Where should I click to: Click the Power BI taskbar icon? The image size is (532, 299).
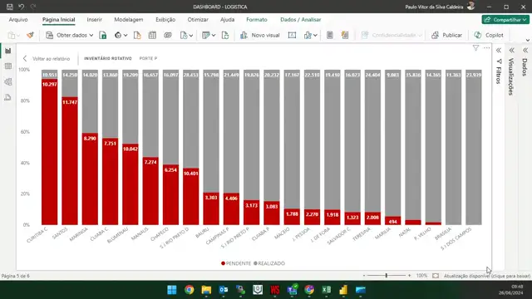(343, 290)
